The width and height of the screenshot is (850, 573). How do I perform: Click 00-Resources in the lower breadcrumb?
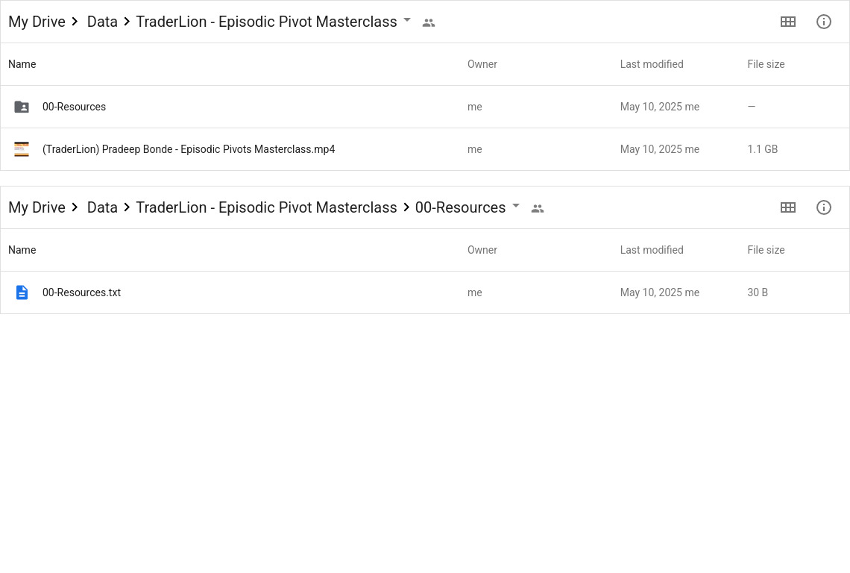(x=460, y=207)
